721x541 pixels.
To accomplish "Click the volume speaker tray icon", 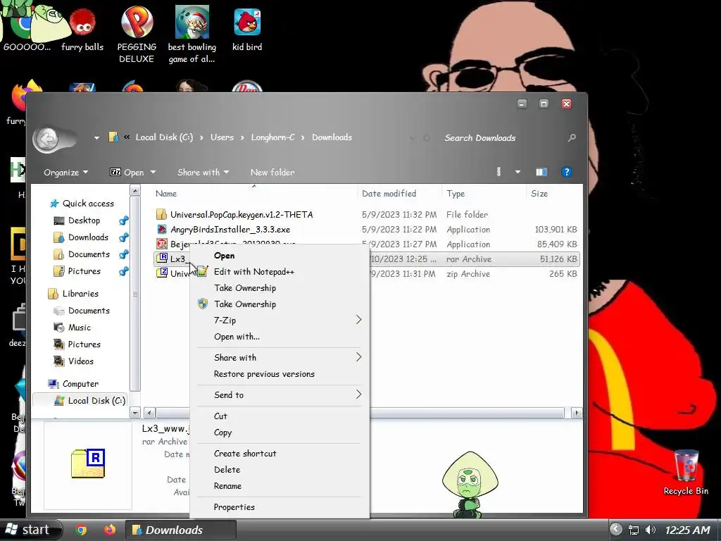I will coord(651,530).
